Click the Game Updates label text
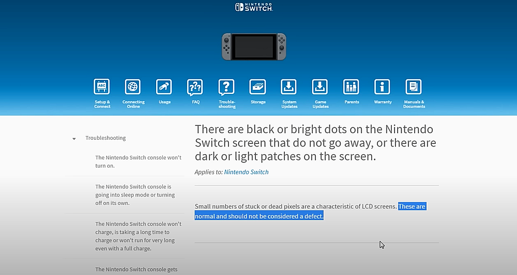 [x=321, y=104]
